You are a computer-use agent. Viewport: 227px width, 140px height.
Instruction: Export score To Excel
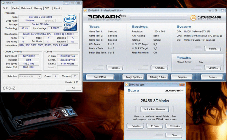pyautogui.click(x=155, y=126)
